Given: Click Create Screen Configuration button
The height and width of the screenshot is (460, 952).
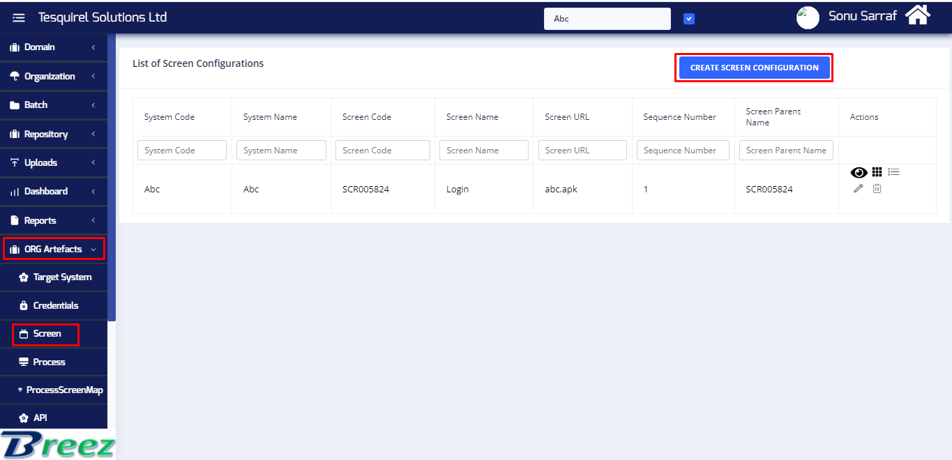Looking at the screenshot, I should pyautogui.click(x=754, y=68).
